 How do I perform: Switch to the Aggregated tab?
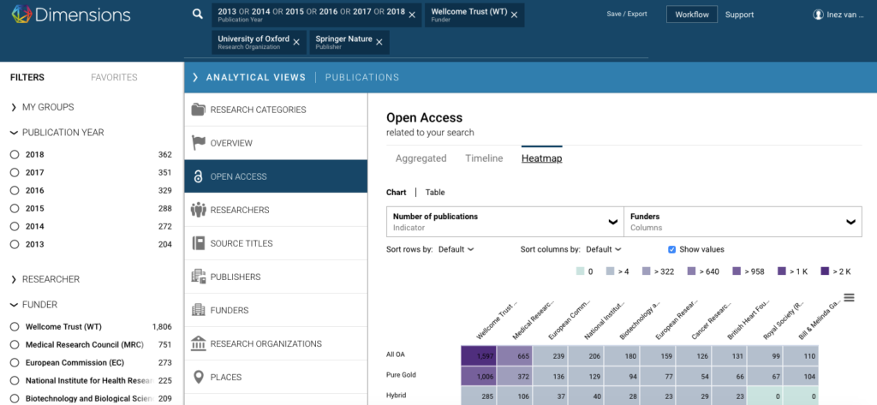coord(421,158)
